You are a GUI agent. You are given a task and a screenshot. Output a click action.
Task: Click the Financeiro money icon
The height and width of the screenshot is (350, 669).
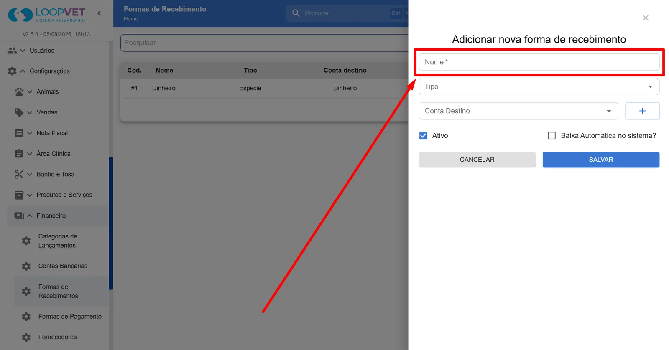(19, 216)
